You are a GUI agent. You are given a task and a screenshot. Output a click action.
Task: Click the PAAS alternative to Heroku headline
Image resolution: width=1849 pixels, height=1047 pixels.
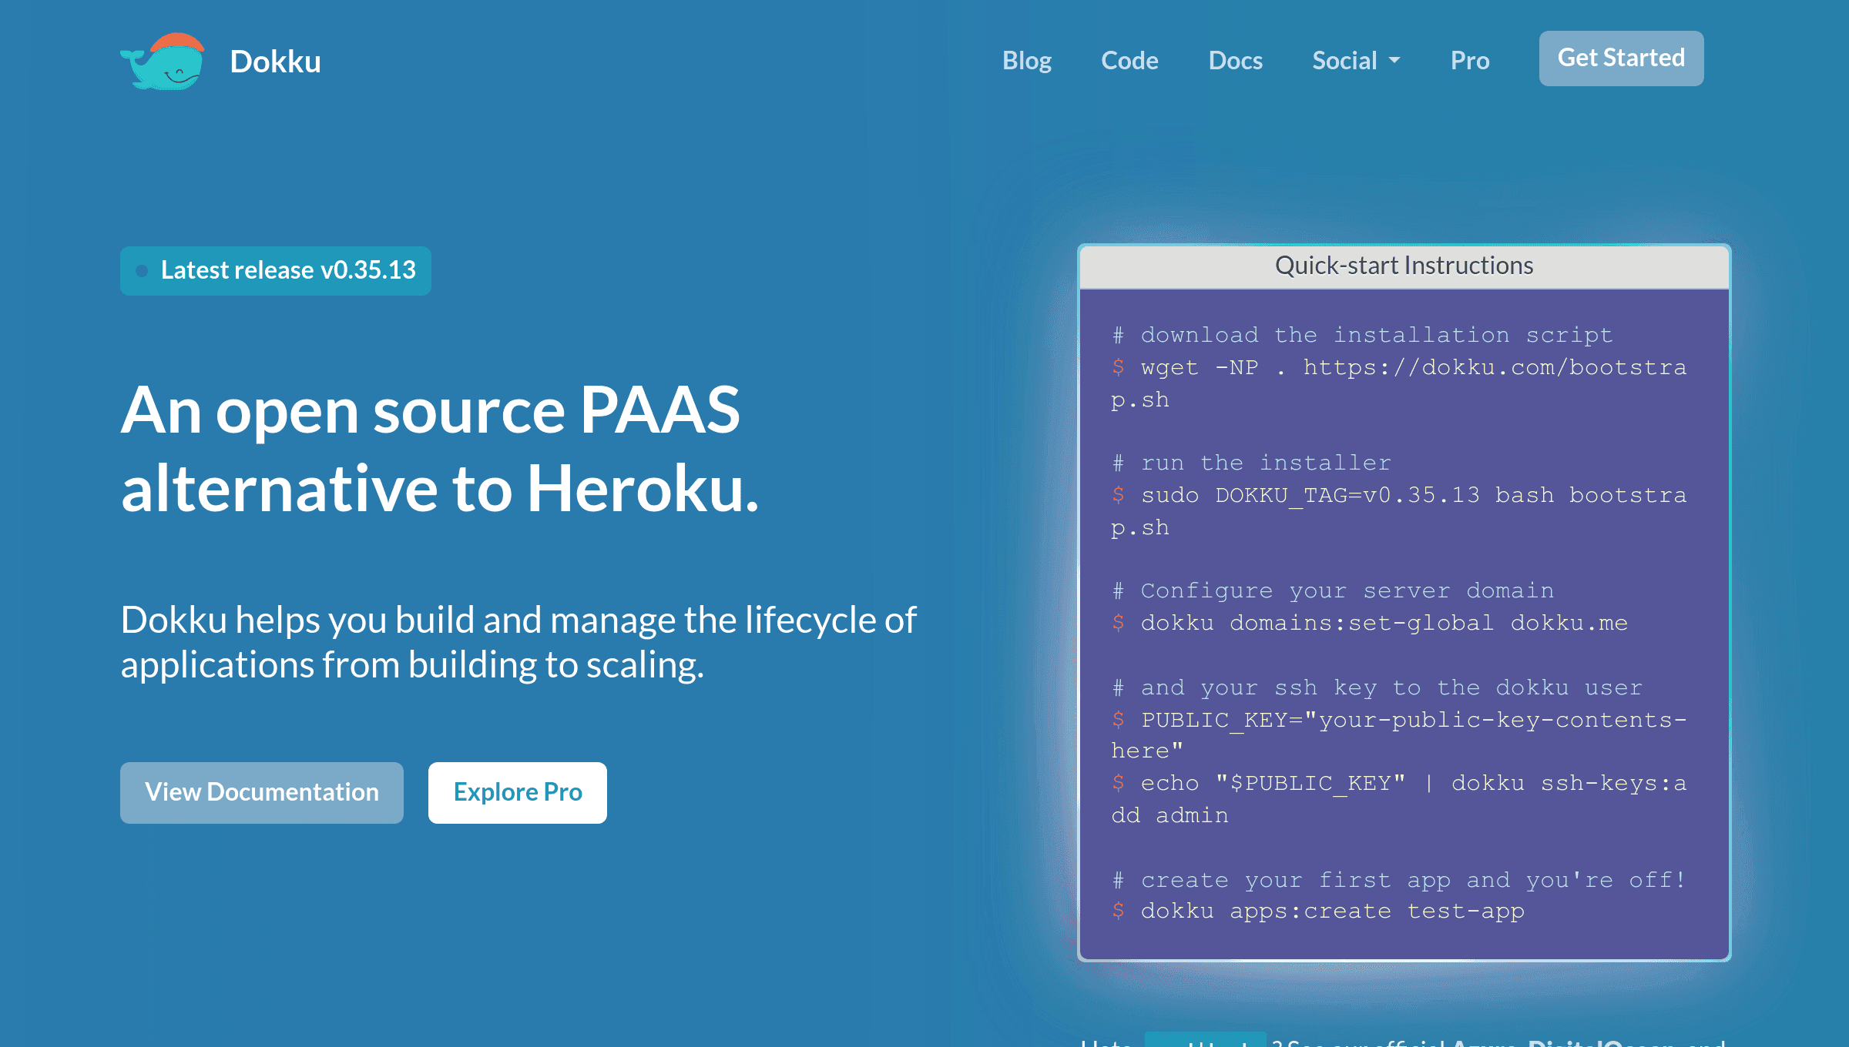[x=439, y=449]
